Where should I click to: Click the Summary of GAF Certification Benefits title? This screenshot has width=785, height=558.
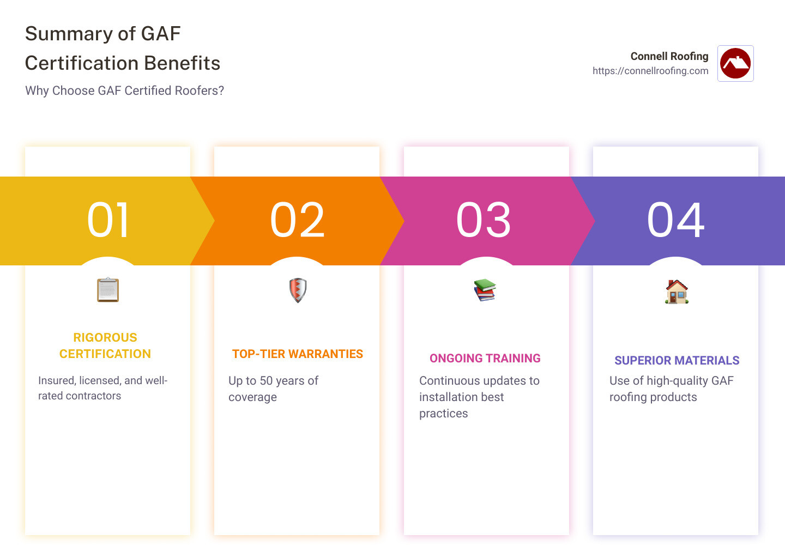tap(123, 48)
